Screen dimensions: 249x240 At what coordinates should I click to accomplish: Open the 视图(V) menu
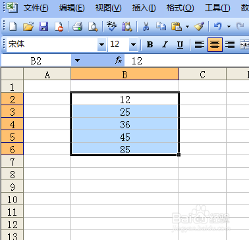tap(108, 8)
